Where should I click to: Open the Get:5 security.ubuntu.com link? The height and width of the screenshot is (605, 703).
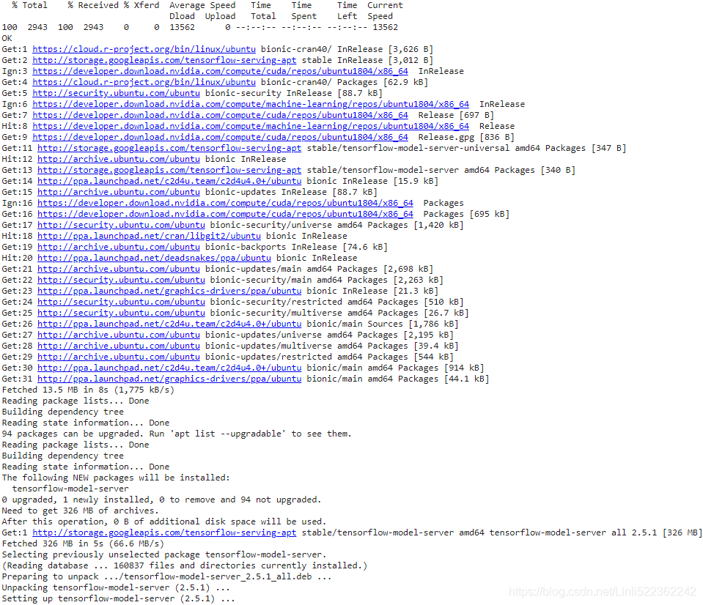pyautogui.click(x=116, y=93)
